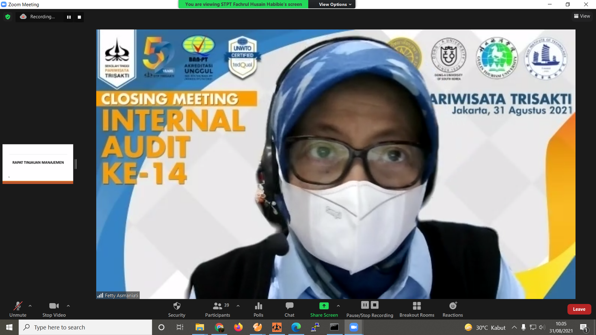The height and width of the screenshot is (335, 596).
Task: Expand video options arrow next to Stop Video
Action: (68, 306)
